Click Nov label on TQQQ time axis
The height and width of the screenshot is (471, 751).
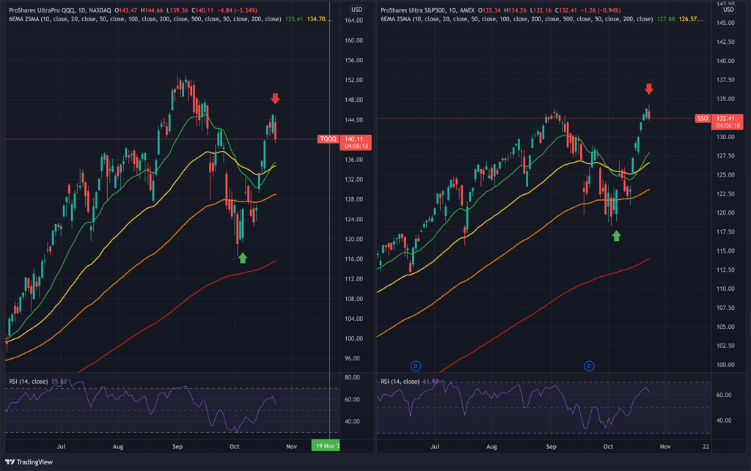point(291,447)
